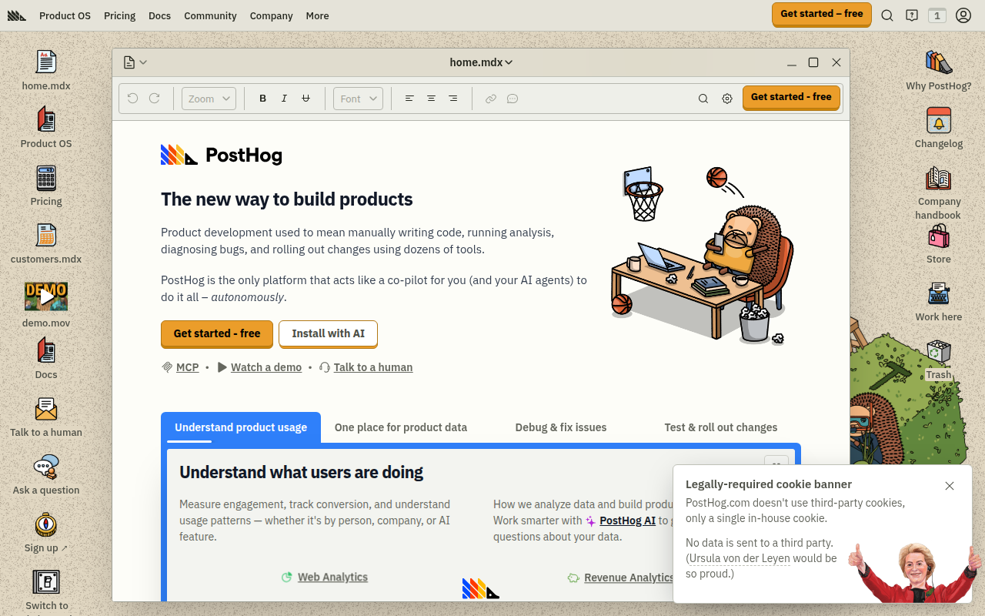Viewport: 985px width, 616px height.
Task: Open the More menu
Action: click(317, 15)
